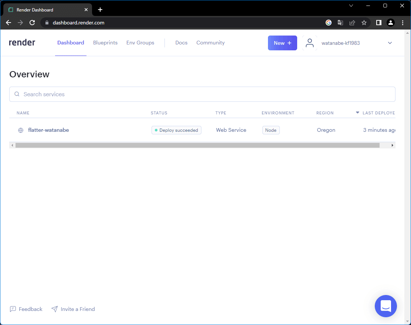
Task: Click the Oregon region cell
Action: 326,130
